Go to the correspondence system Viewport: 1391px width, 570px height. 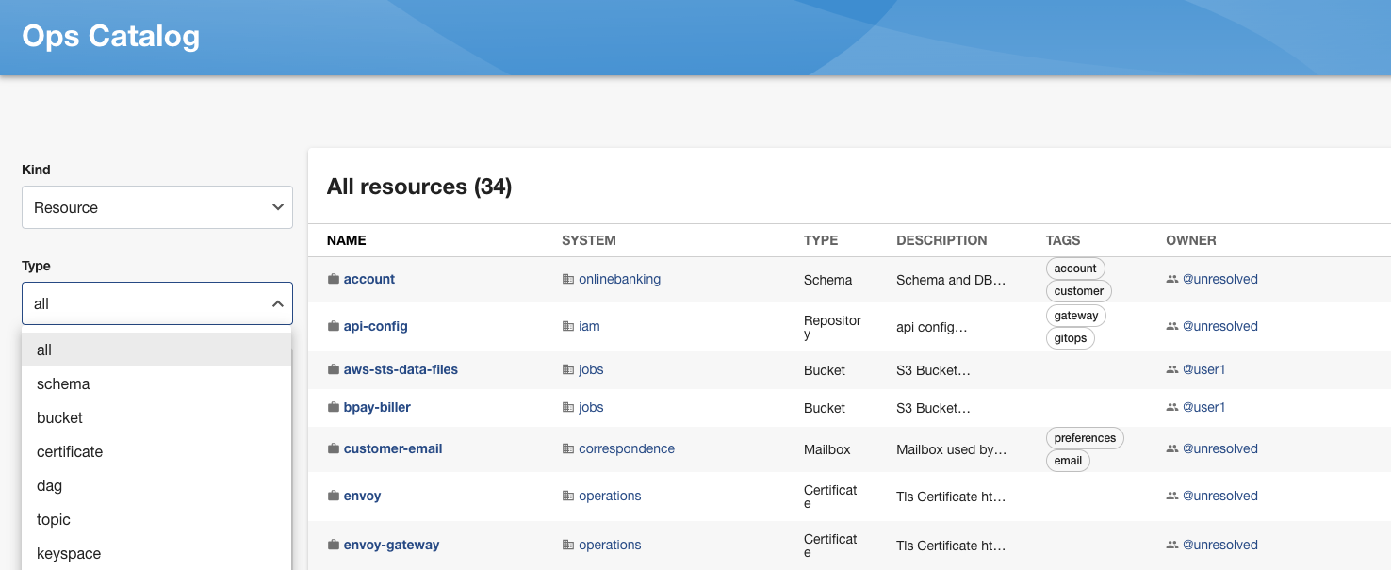pos(627,448)
